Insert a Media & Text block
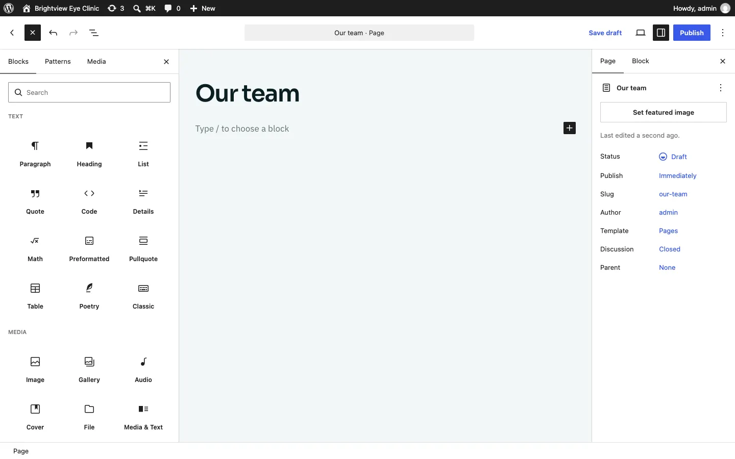 tap(143, 418)
